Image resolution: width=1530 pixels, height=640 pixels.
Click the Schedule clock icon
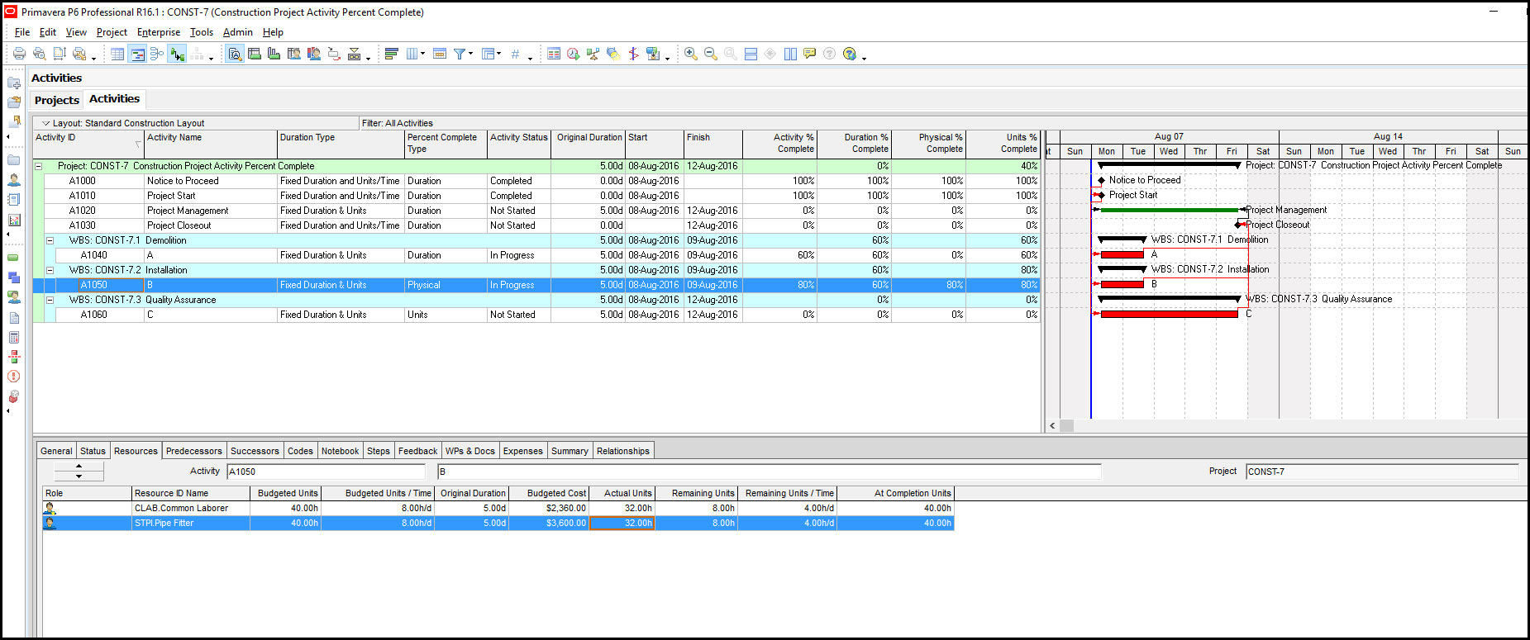(x=574, y=54)
